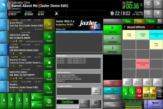
Task: Click the View Top button
Action: click(19, 101)
